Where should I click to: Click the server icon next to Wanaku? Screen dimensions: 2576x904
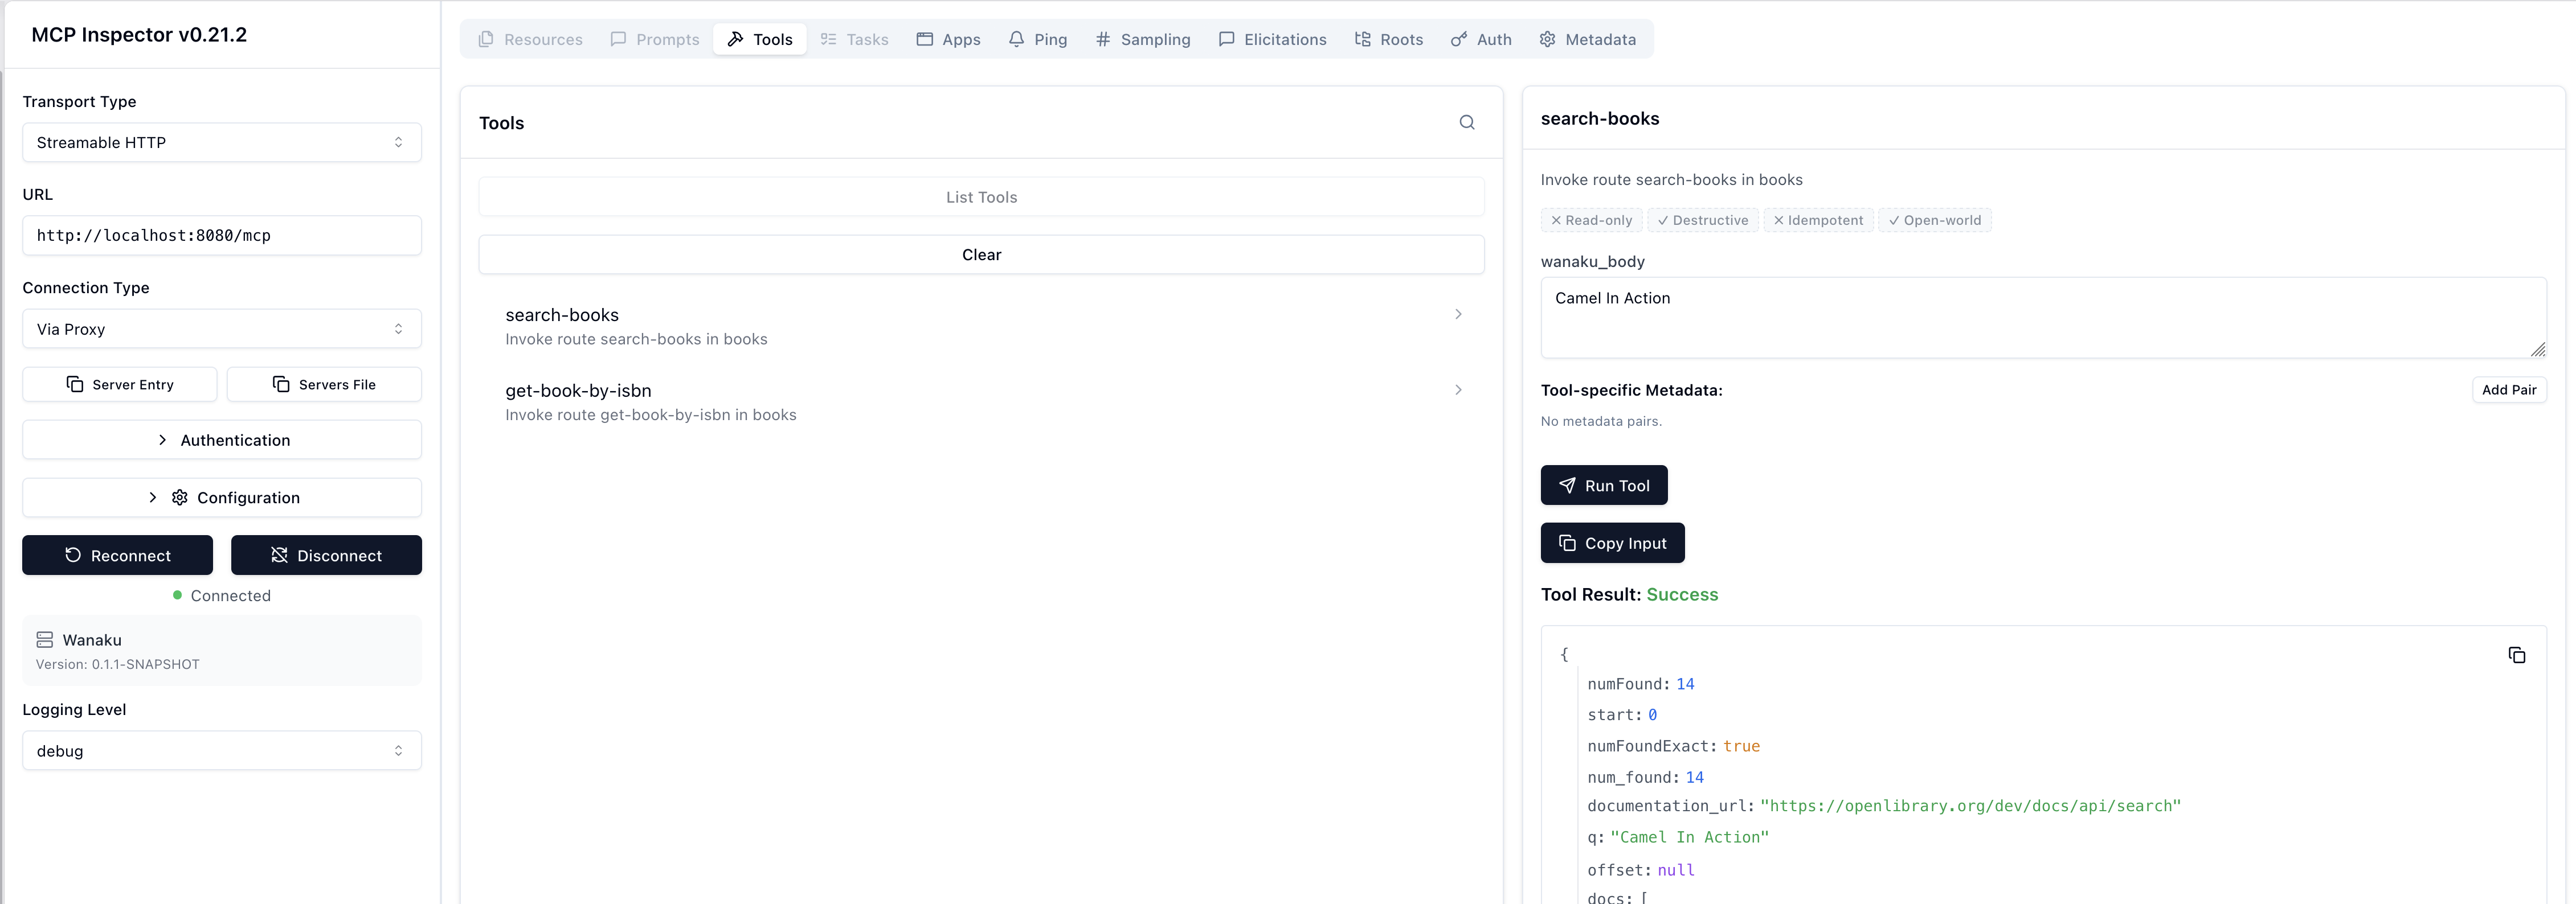click(x=45, y=639)
